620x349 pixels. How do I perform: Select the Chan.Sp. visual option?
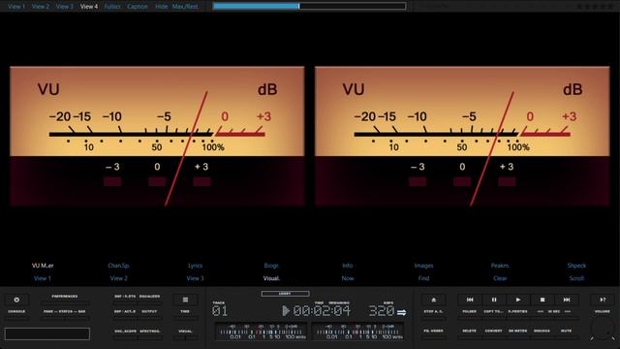118,266
